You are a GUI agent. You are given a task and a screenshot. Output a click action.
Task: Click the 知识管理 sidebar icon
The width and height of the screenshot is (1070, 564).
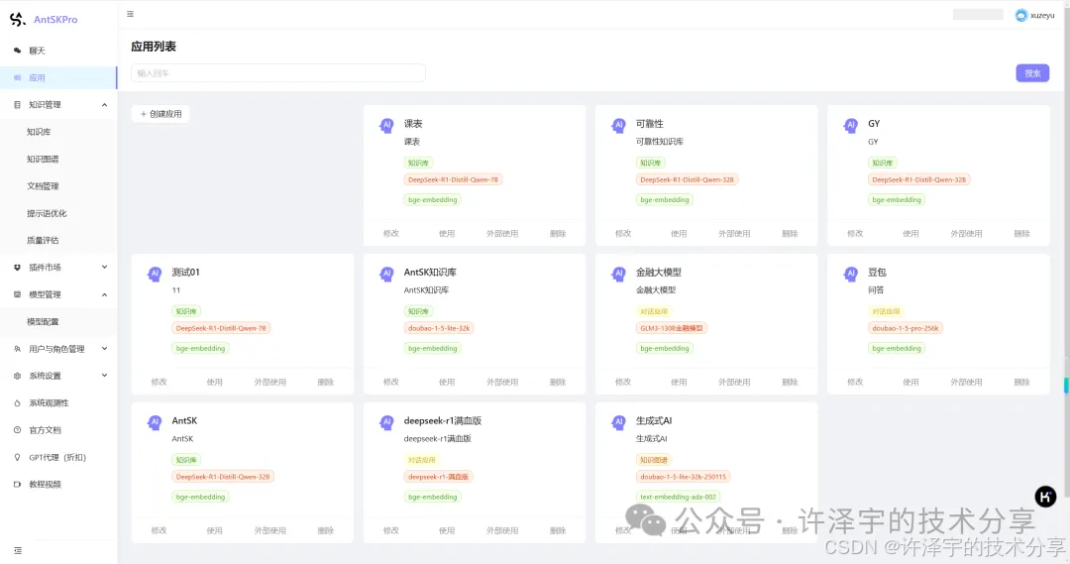(17, 104)
